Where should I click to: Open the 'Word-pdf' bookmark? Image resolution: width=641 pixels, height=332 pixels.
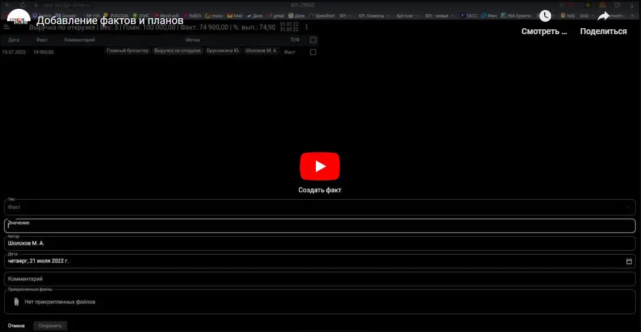[x=166, y=15]
